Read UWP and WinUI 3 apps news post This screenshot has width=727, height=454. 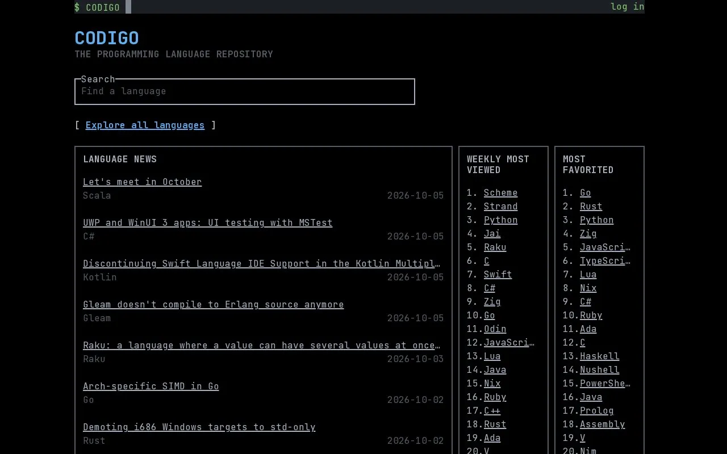point(207,222)
